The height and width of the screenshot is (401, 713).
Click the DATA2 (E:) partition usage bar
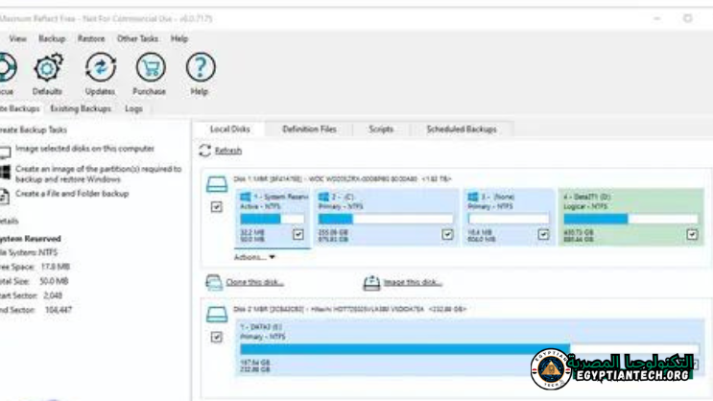tap(403, 349)
